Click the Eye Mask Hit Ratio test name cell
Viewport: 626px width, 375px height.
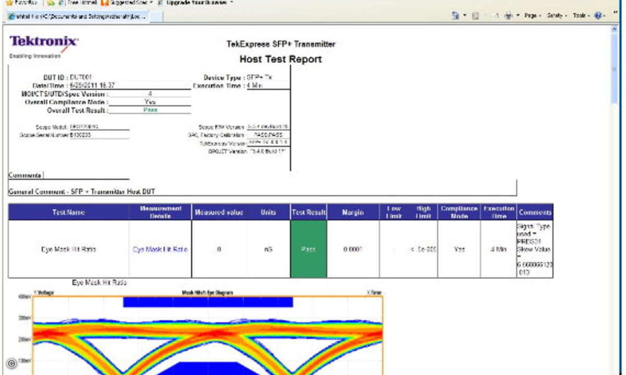click(x=68, y=249)
